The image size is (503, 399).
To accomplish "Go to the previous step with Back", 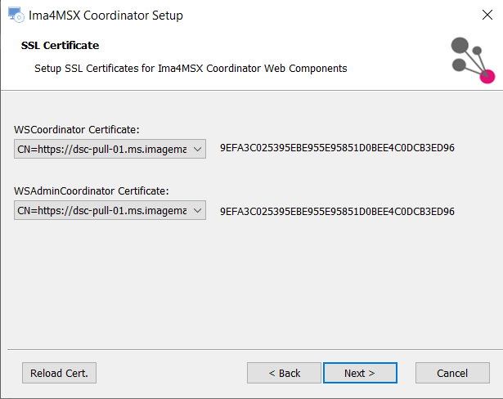I will [x=284, y=373].
